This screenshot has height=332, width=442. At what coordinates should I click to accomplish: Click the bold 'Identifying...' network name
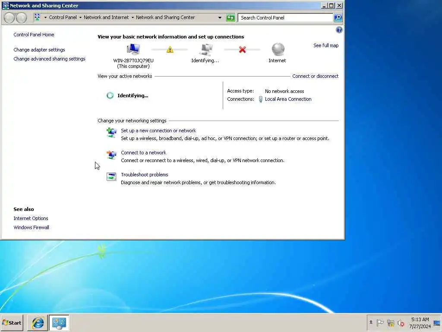pyautogui.click(x=133, y=96)
